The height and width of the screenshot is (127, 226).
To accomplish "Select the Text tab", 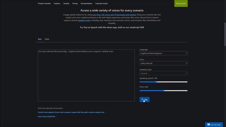I will [40, 39].
